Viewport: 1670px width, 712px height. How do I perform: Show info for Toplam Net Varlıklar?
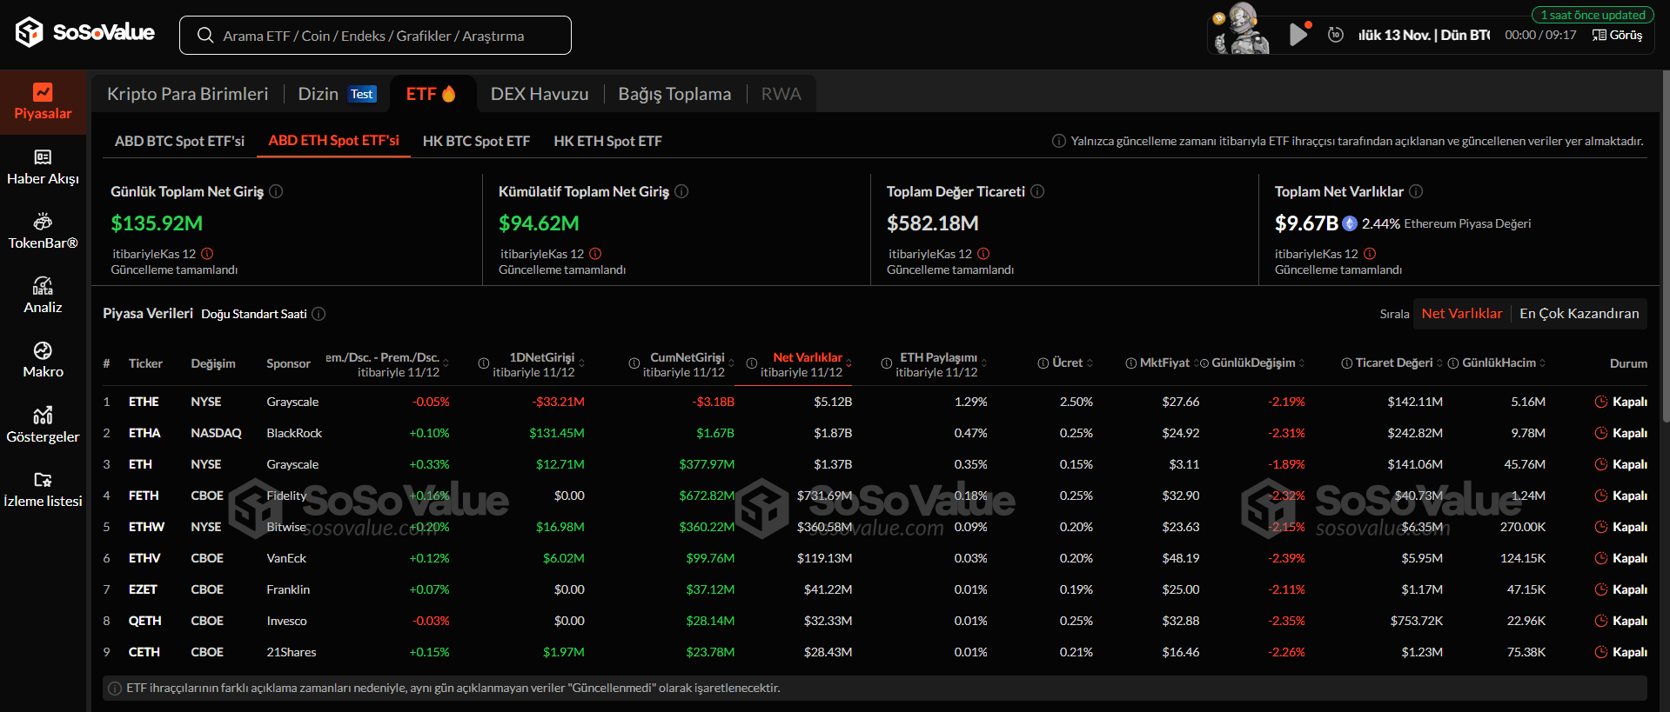click(x=1416, y=191)
